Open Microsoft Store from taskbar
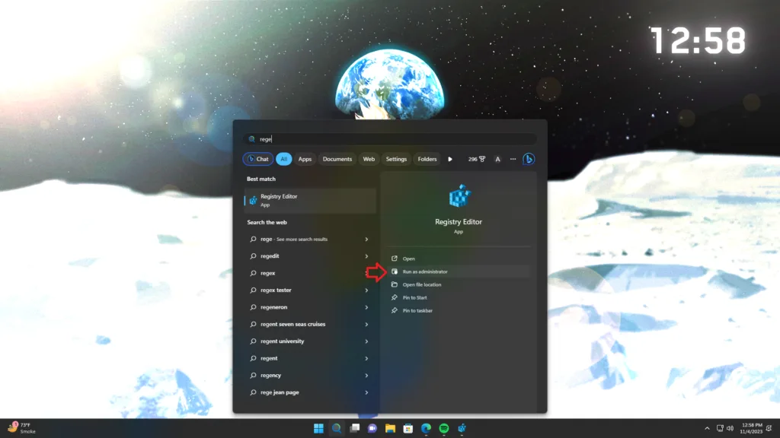Viewport: 780px width, 438px height. tap(408, 428)
